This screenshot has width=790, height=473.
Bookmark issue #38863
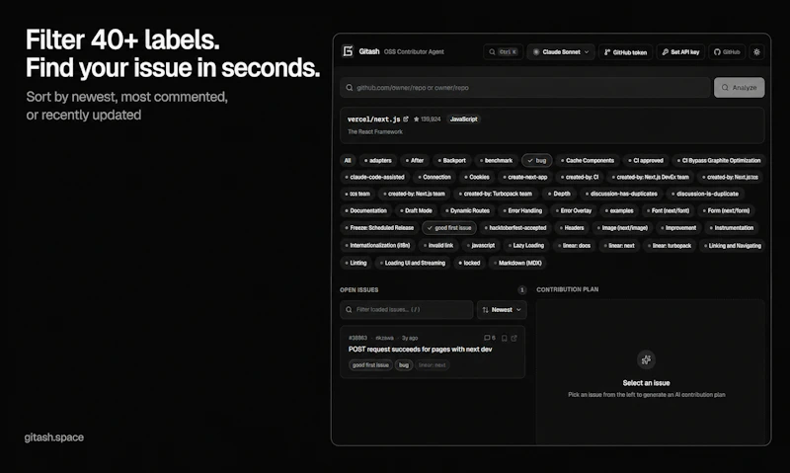tap(504, 338)
